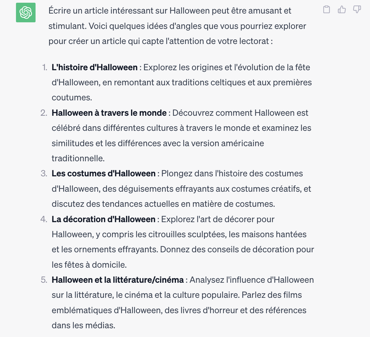Click the word "traditionnelle." in item two
Image resolution: width=370 pixels, height=337 pixels.
78,158
